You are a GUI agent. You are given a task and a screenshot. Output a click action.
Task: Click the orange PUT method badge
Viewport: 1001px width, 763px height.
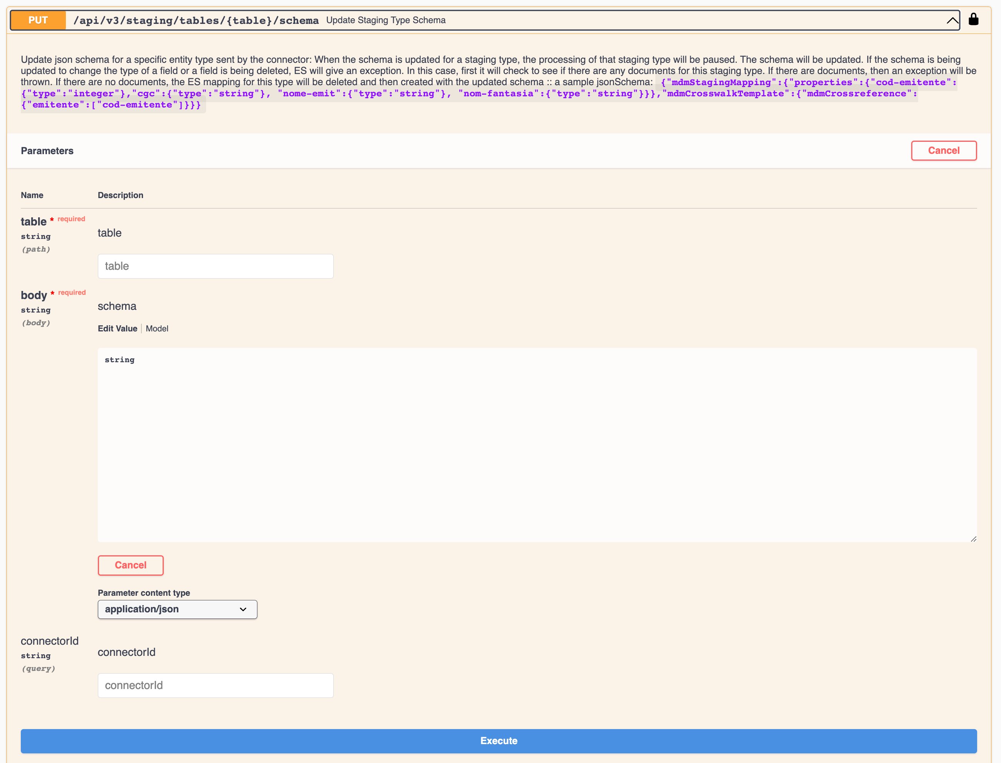pos(38,20)
